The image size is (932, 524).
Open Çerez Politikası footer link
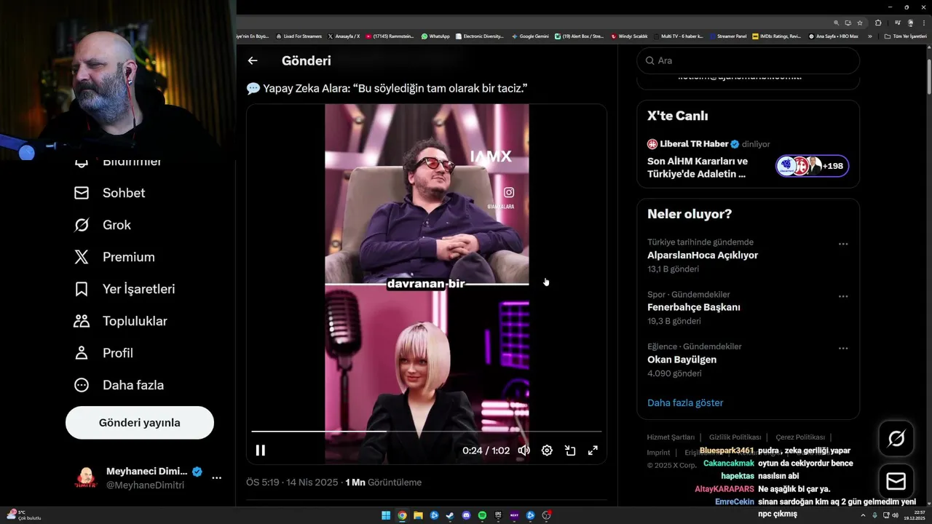click(x=799, y=437)
